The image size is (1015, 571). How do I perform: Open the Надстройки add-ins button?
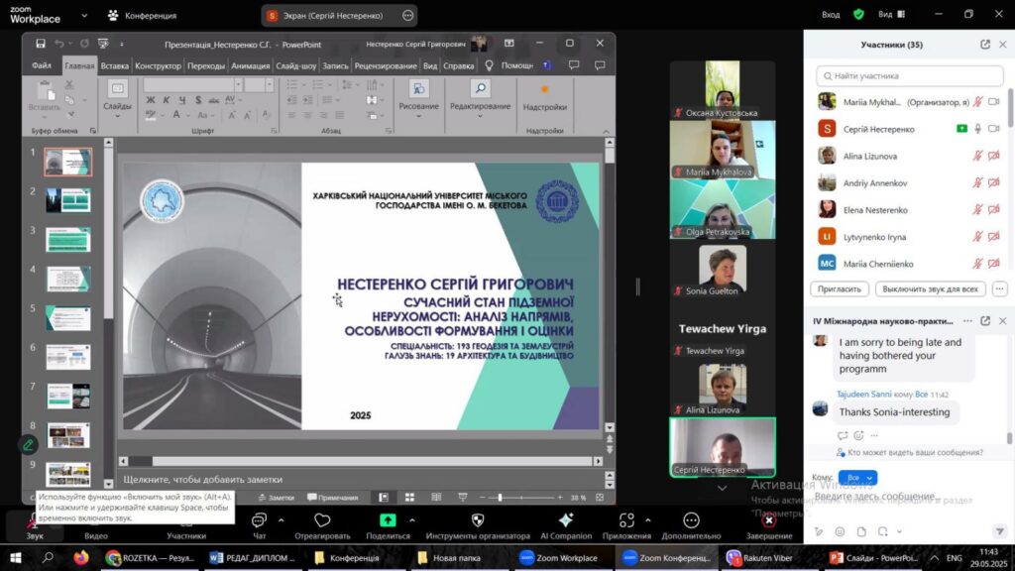pos(545,98)
